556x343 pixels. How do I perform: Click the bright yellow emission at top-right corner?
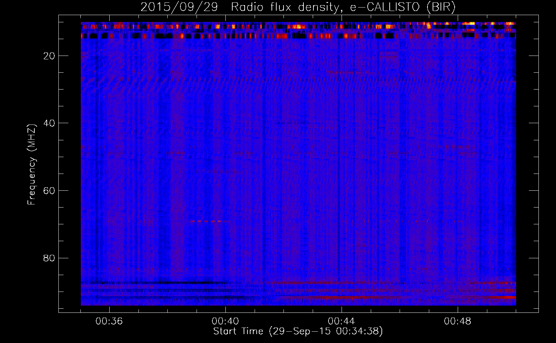click(x=471, y=23)
